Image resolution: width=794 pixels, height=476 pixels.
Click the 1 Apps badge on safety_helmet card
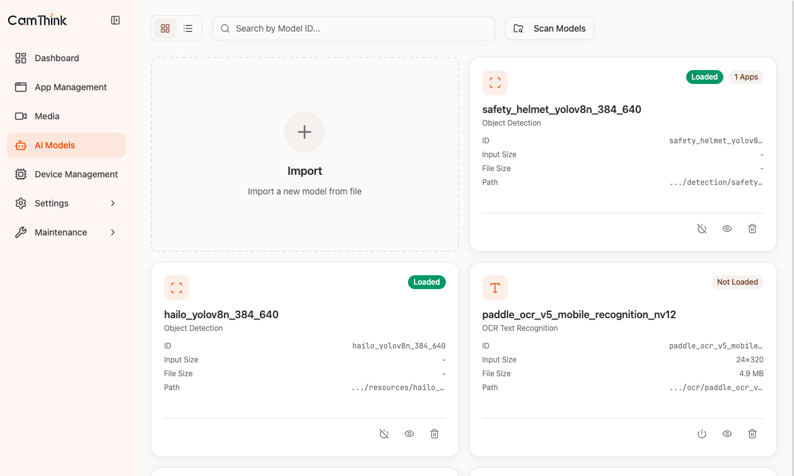[746, 77]
